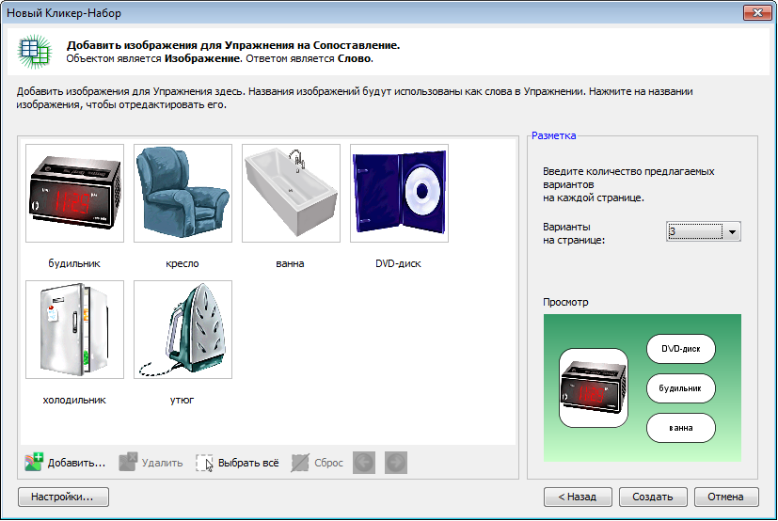Edit the 'будильник' image name label
This screenshot has width=778, height=521.
(74, 263)
